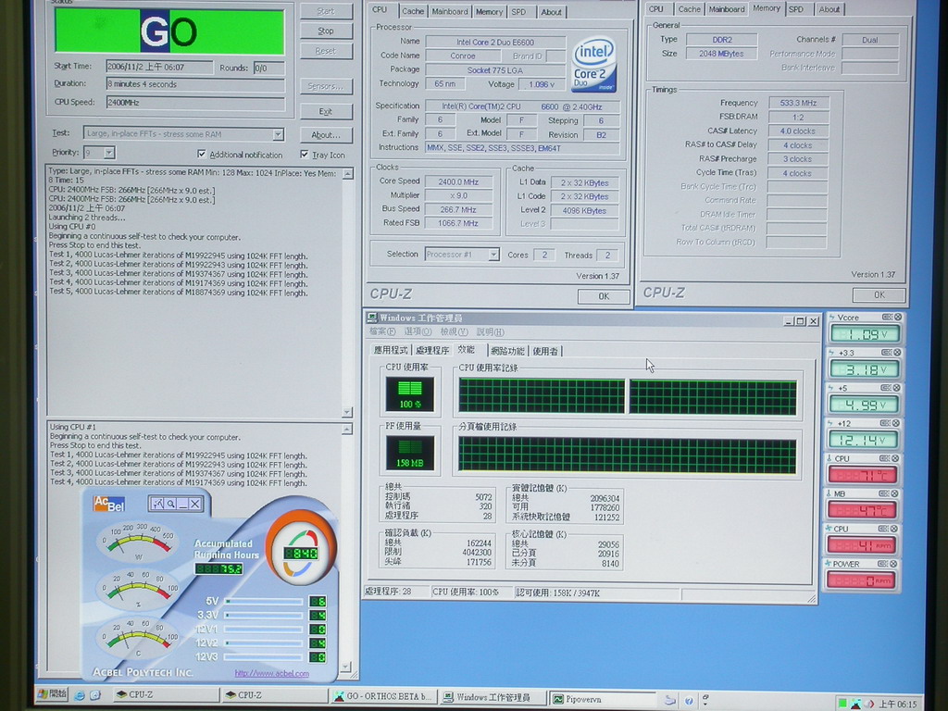Switch to the 使用者 tab in Task Manager
Image resolution: width=948 pixels, height=711 pixels.
546,351
